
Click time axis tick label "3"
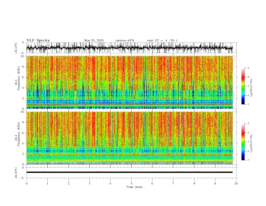pos(89,183)
